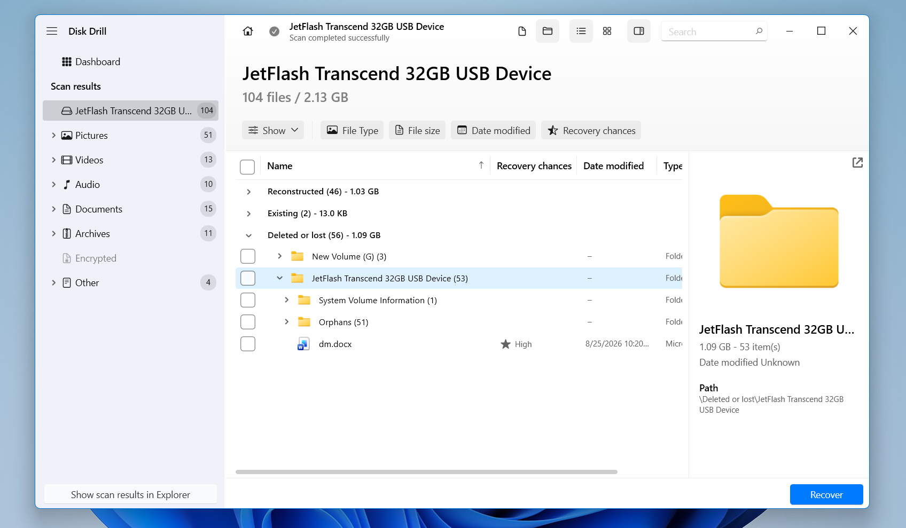Click the Archives zip icon

tap(67, 234)
